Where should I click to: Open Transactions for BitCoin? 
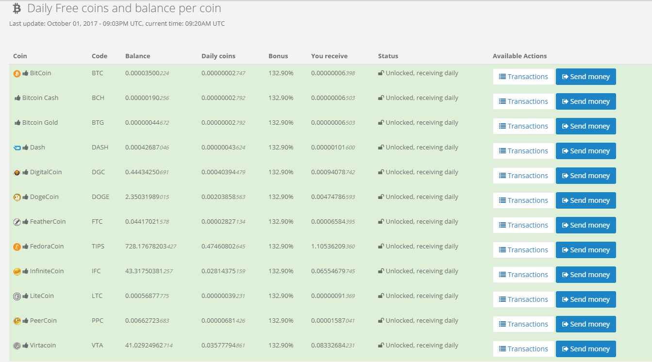(x=523, y=77)
